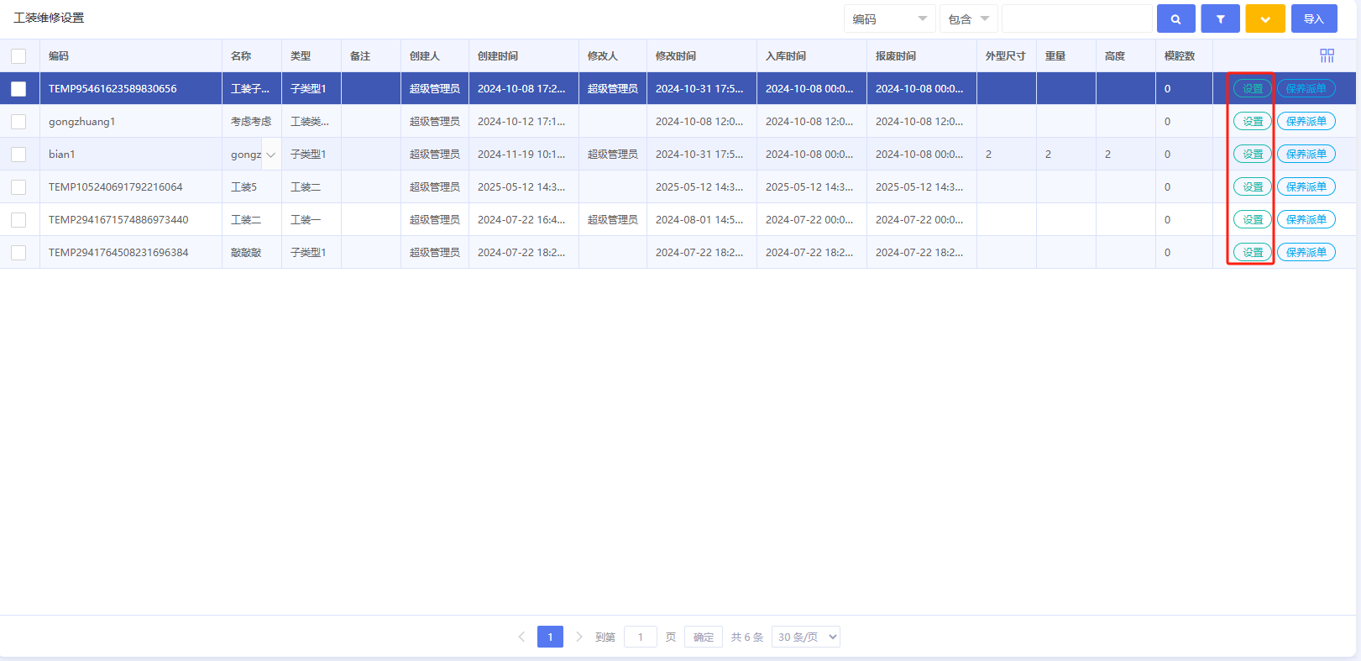This screenshot has width=1361, height=661.
Task: Click the 模腔数 column header
Action: click(x=1179, y=56)
